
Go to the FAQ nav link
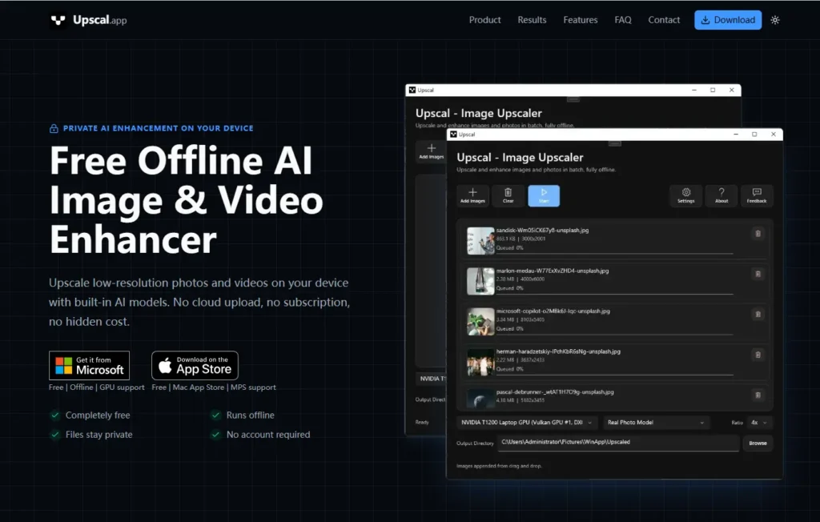pyautogui.click(x=623, y=20)
